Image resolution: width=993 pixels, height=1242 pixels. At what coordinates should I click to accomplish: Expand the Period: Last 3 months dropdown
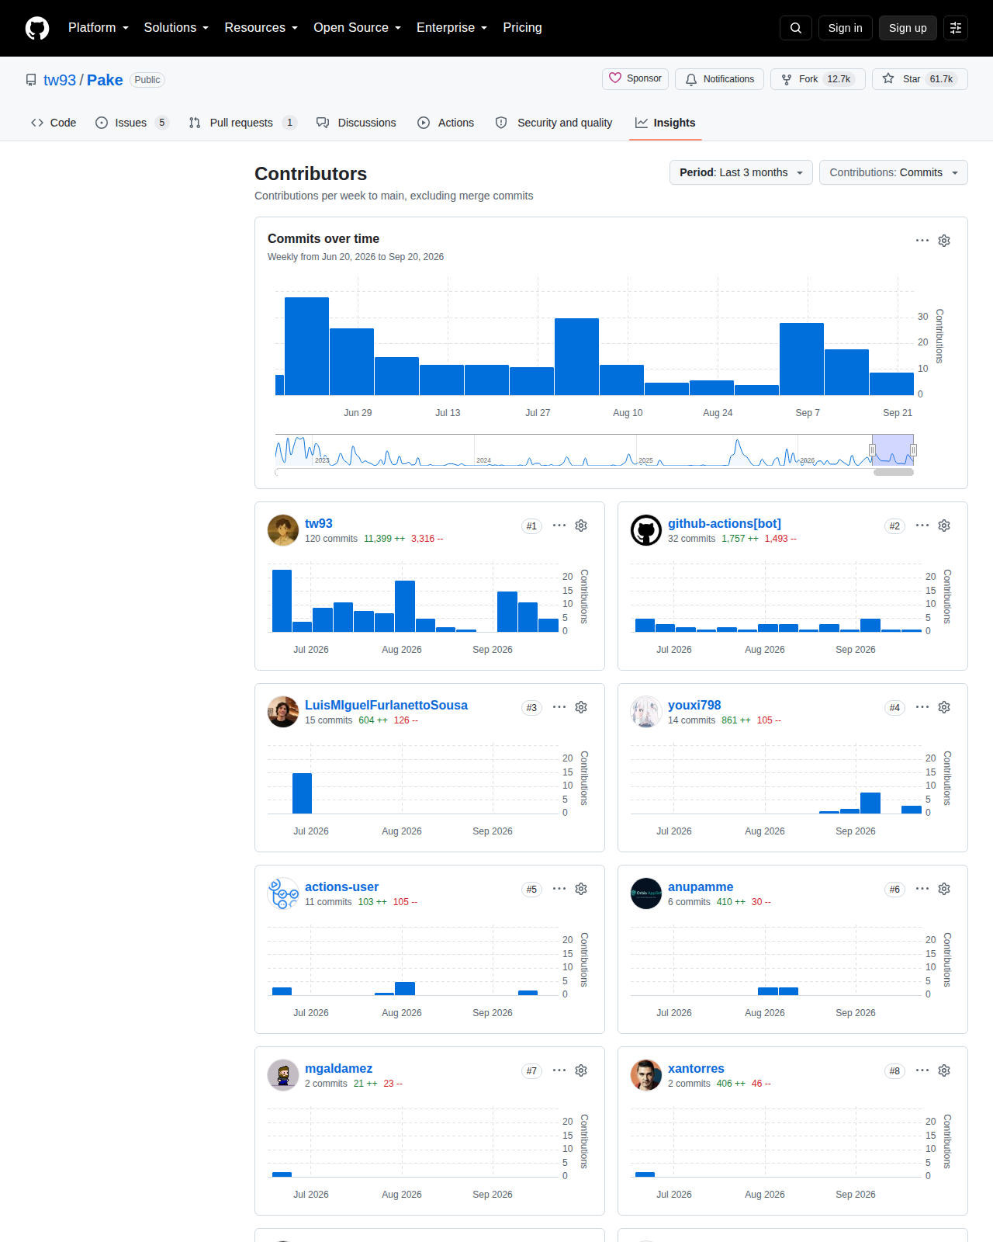[x=741, y=172]
